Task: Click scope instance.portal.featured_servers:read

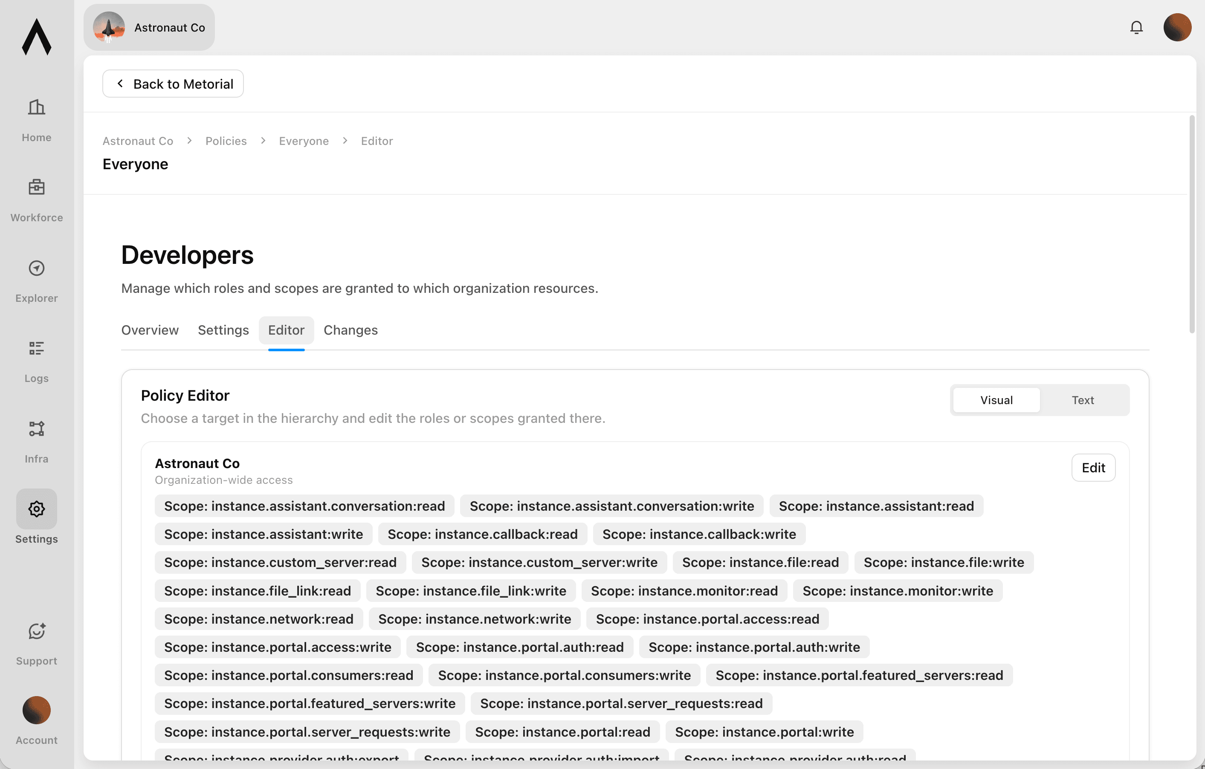Action: [x=859, y=676]
